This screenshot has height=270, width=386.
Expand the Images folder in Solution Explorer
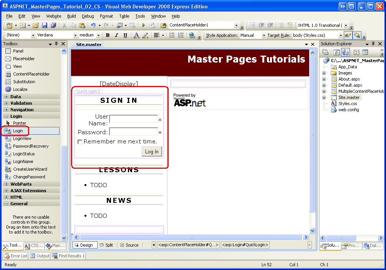coord(323,73)
